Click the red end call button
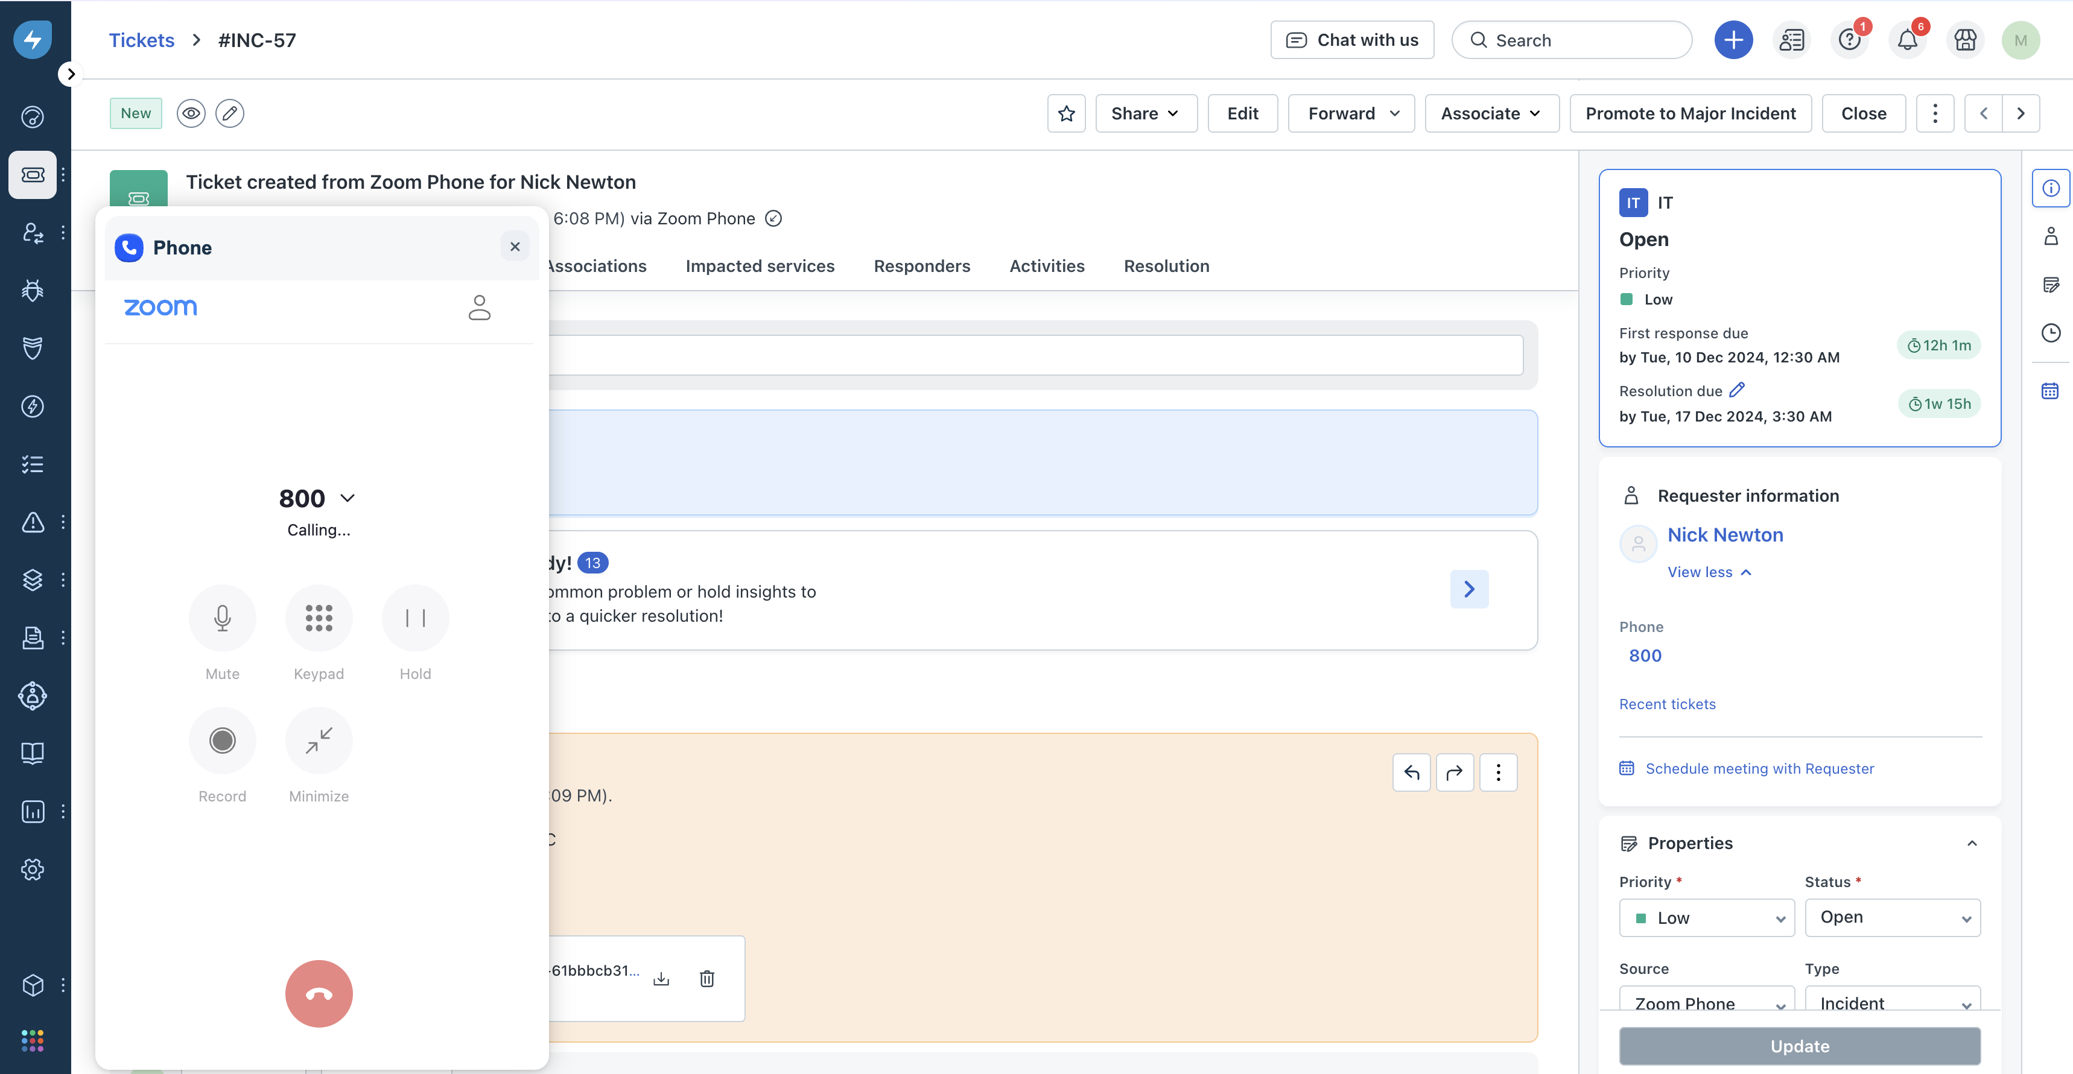The height and width of the screenshot is (1074, 2073). click(319, 993)
